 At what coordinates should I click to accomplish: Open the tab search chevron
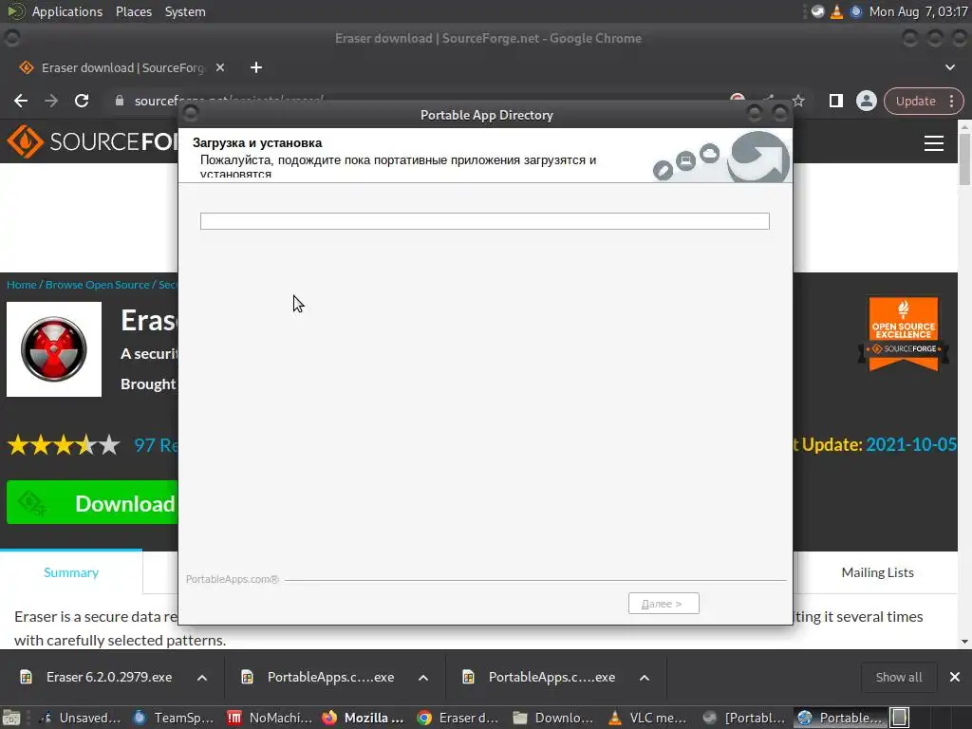[x=949, y=67]
